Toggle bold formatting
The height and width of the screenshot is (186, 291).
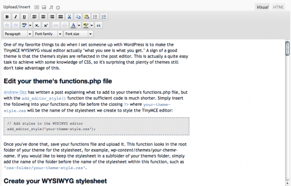pyautogui.click(x=7, y=16)
